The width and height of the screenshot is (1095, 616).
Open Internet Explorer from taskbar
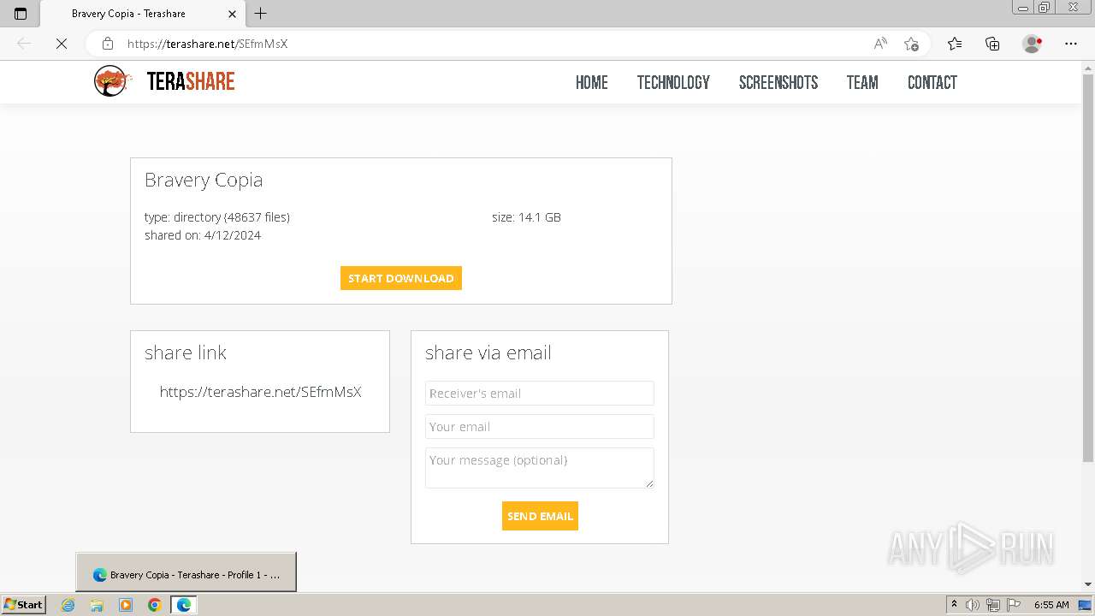[68, 605]
